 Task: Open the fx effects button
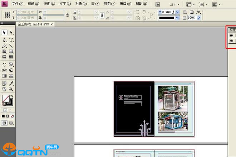pyautogui.click(x=198, y=12)
